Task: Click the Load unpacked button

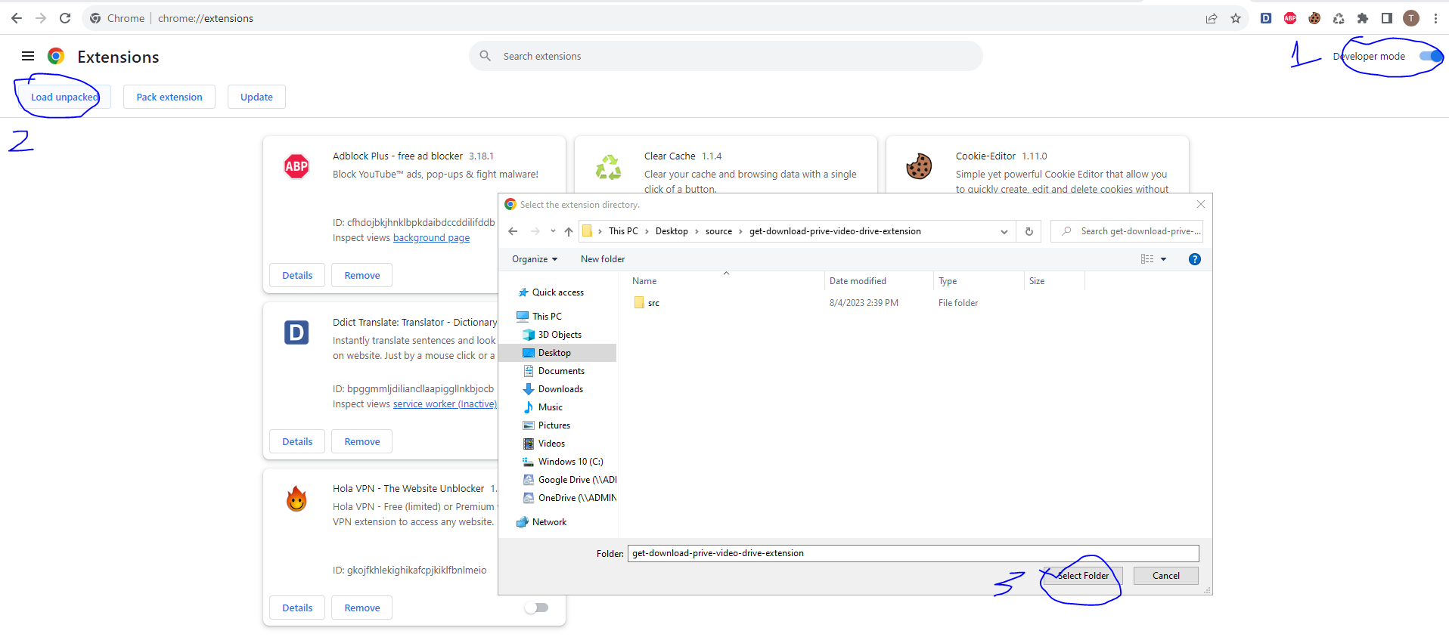Action: coord(64,97)
